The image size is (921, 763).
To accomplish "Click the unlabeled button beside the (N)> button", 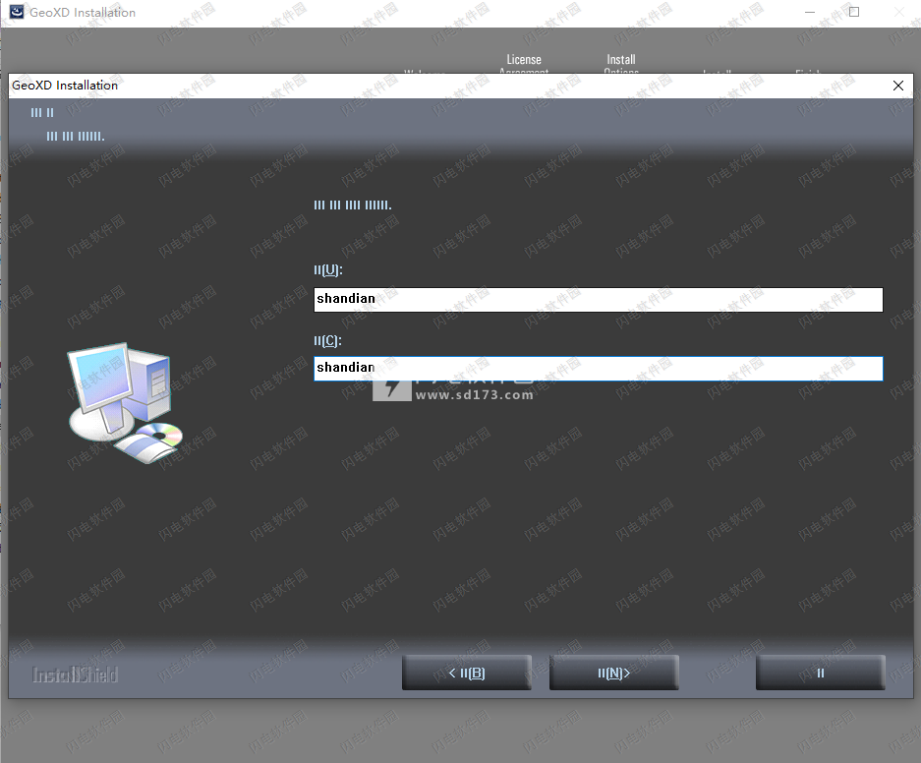I will click(x=820, y=673).
